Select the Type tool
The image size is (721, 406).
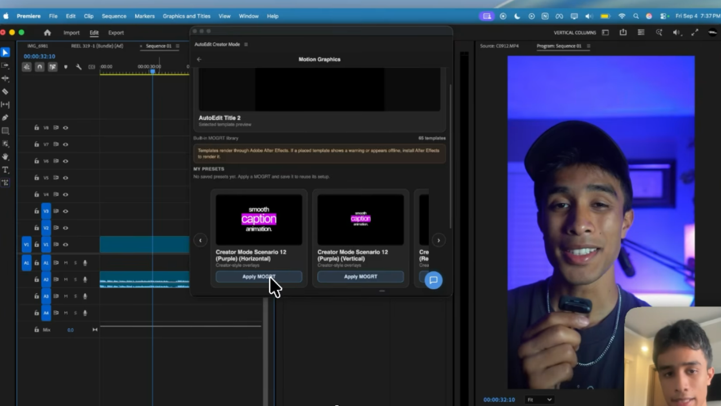pyautogui.click(x=5, y=170)
